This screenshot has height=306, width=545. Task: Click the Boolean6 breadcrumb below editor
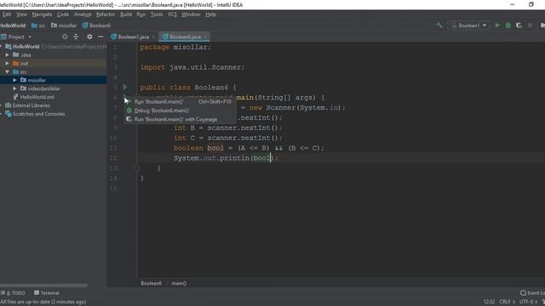(x=152, y=283)
